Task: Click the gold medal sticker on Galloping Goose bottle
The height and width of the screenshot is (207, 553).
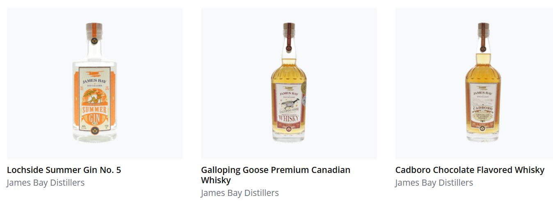Action: [304, 89]
